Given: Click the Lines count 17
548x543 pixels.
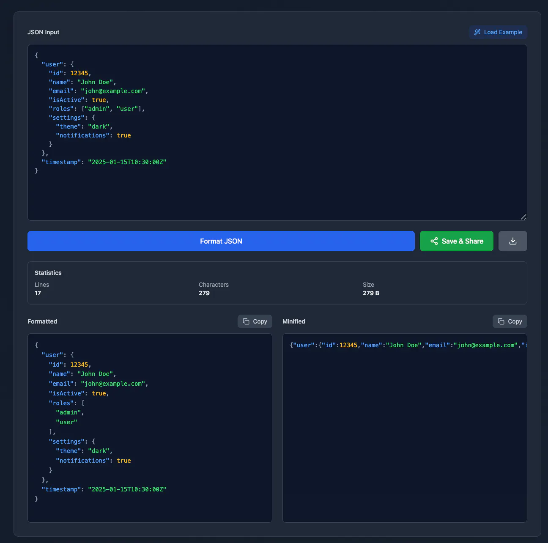Looking at the screenshot, I should coord(38,293).
